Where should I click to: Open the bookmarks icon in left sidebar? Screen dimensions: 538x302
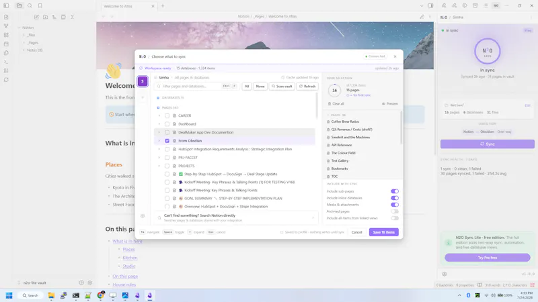(x=40, y=6)
